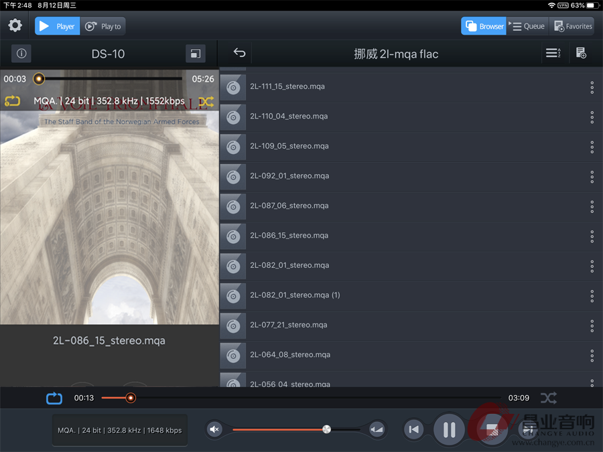Tap the disc icon for 2L-110_04_stereo.mqa
Image resolution: width=603 pixels, height=452 pixels.
[x=232, y=117]
